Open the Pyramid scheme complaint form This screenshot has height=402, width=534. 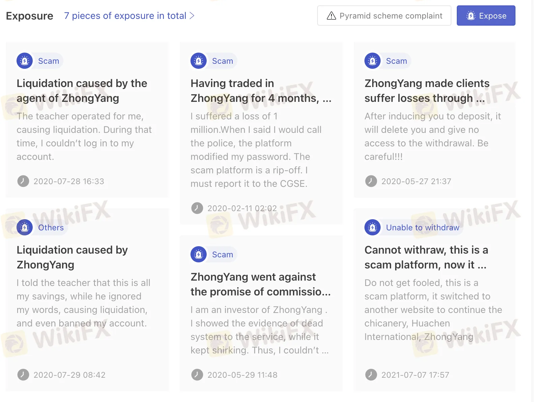384,16
